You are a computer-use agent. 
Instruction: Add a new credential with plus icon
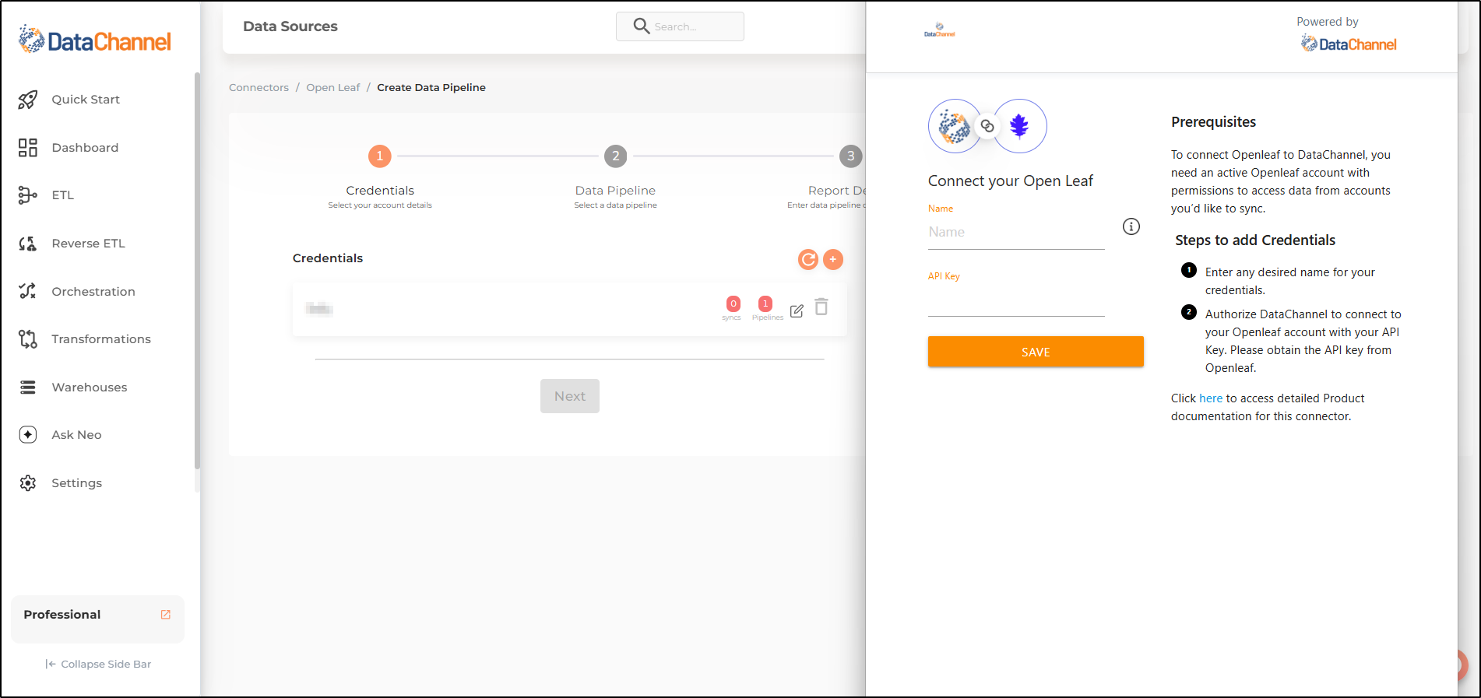coord(833,260)
